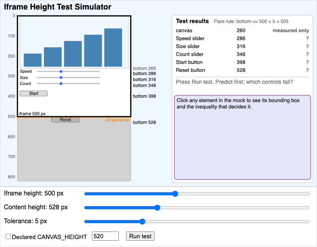Click the '+5 tolerance' orange label
The width and height of the screenshot is (317, 247).
(x=117, y=120)
